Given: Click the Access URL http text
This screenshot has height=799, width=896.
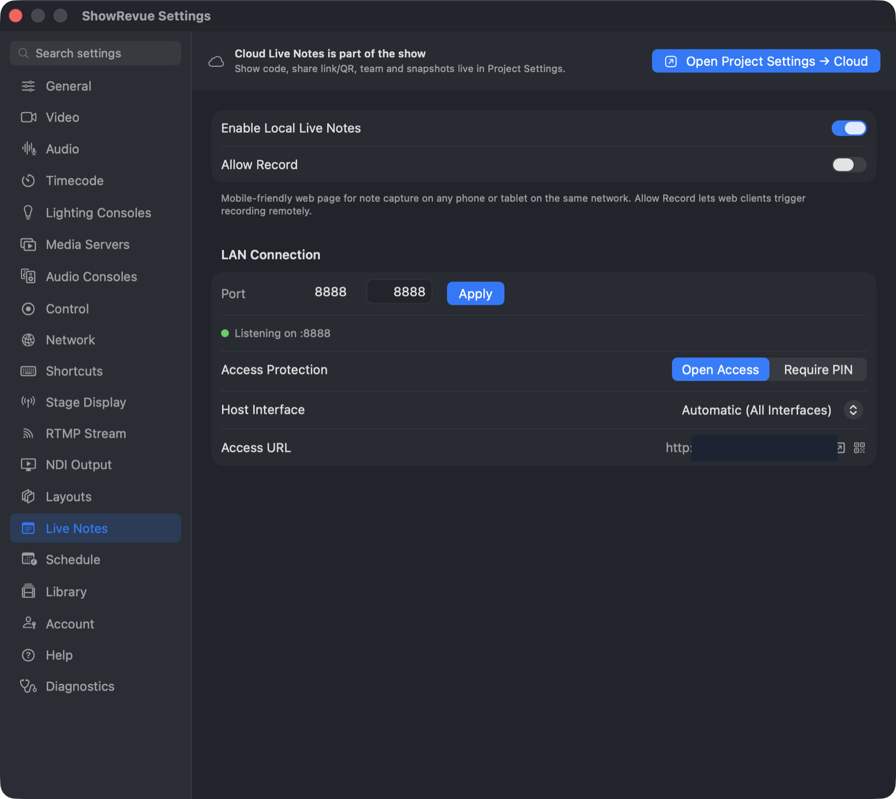Looking at the screenshot, I should [679, 447].
